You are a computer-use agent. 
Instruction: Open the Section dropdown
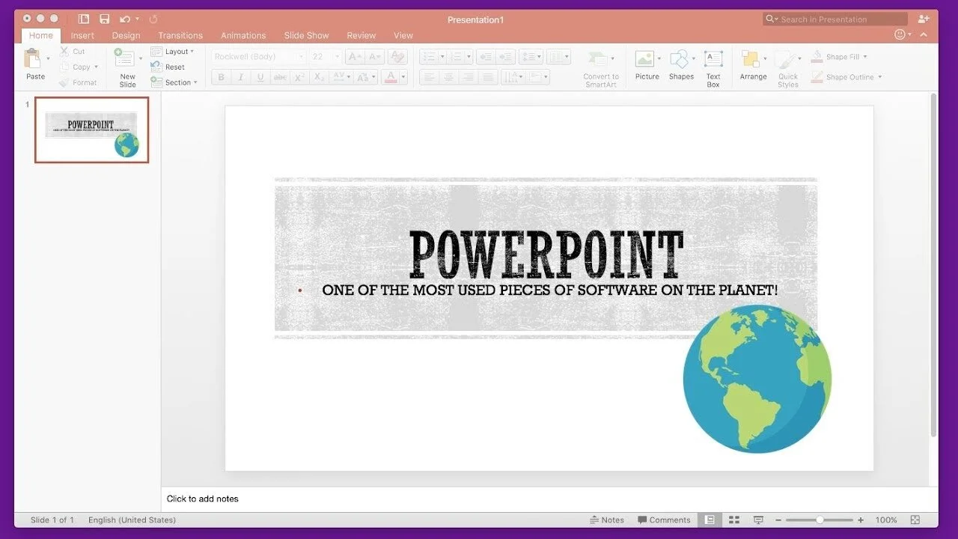coord(174,82)
